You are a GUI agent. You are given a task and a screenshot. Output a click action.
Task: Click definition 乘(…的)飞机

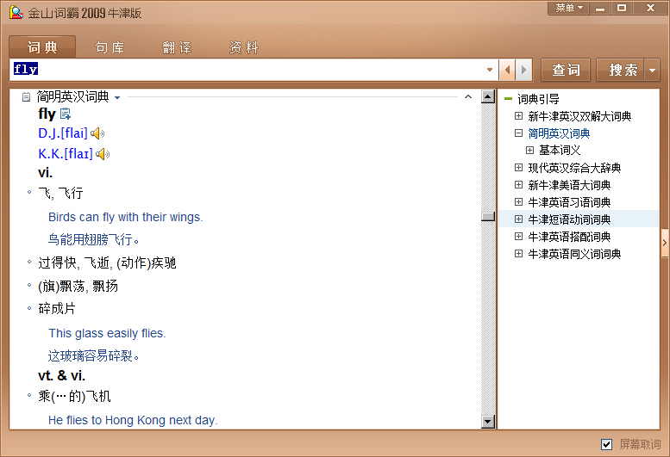[75, 397]
